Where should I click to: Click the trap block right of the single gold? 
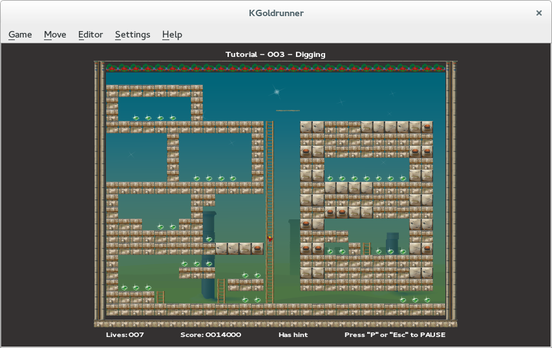coord(257,248)
